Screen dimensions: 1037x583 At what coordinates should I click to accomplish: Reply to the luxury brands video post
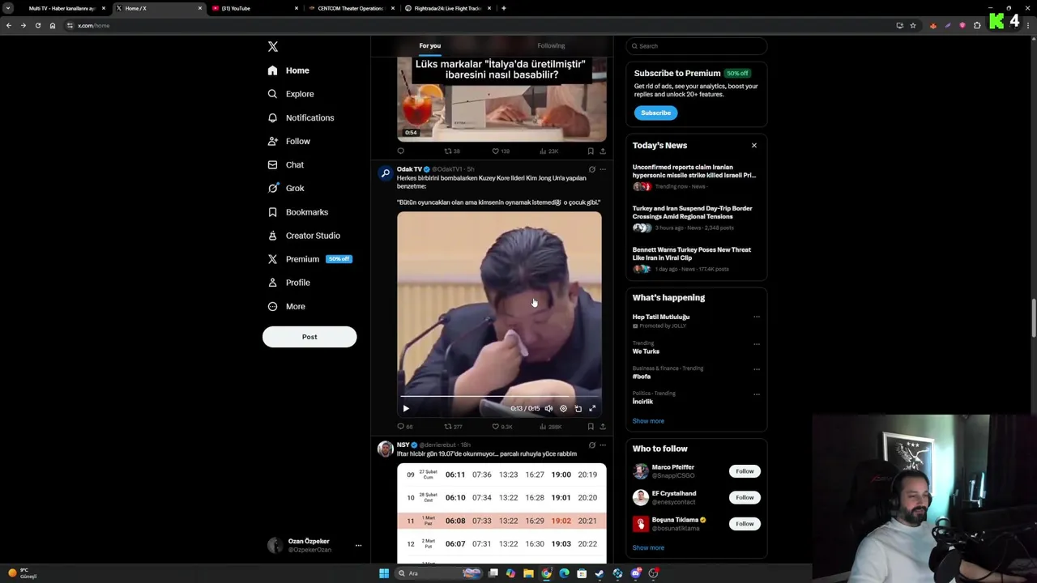pos(400,151)
